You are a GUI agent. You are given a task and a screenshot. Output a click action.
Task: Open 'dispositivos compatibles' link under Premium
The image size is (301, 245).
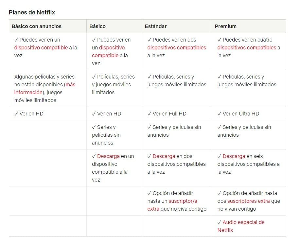coord(247,47)
